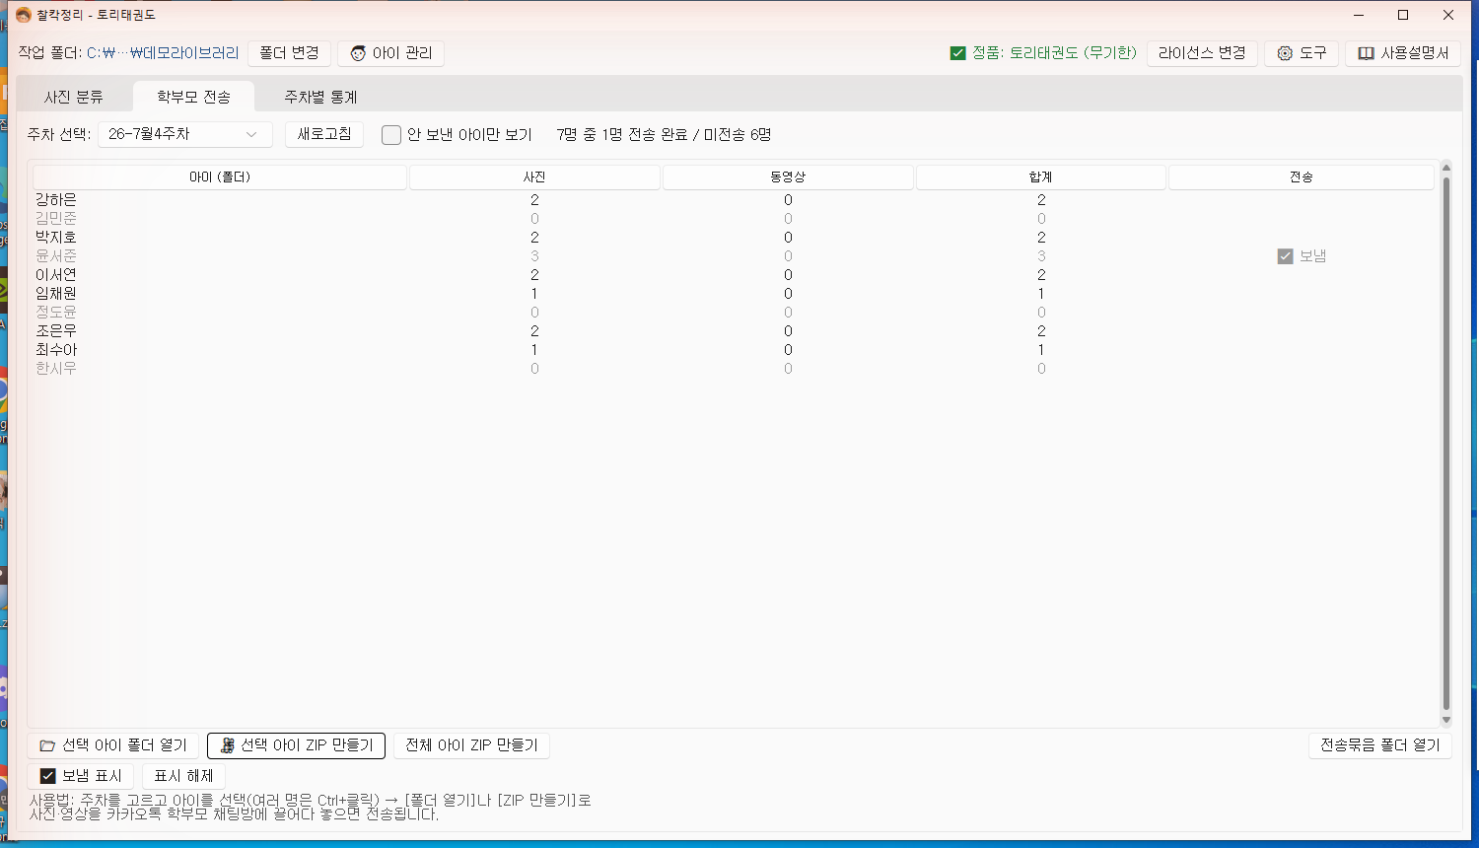This screenshot has height=848, width=1479.
Task: Click 전송묶음 폴더 열기 button
Action: [1380, 745]
